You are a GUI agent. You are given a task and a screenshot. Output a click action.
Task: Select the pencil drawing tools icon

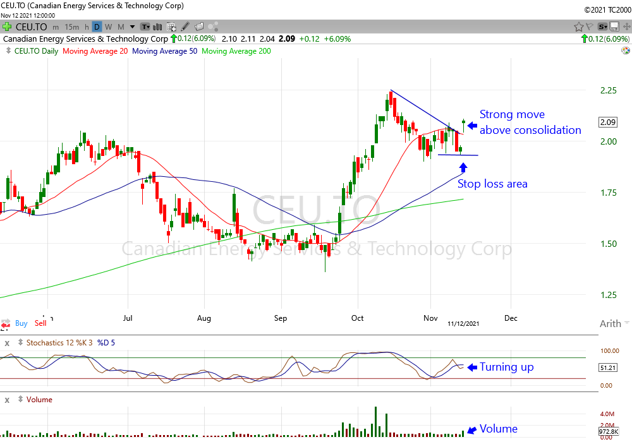coord(185,27)
